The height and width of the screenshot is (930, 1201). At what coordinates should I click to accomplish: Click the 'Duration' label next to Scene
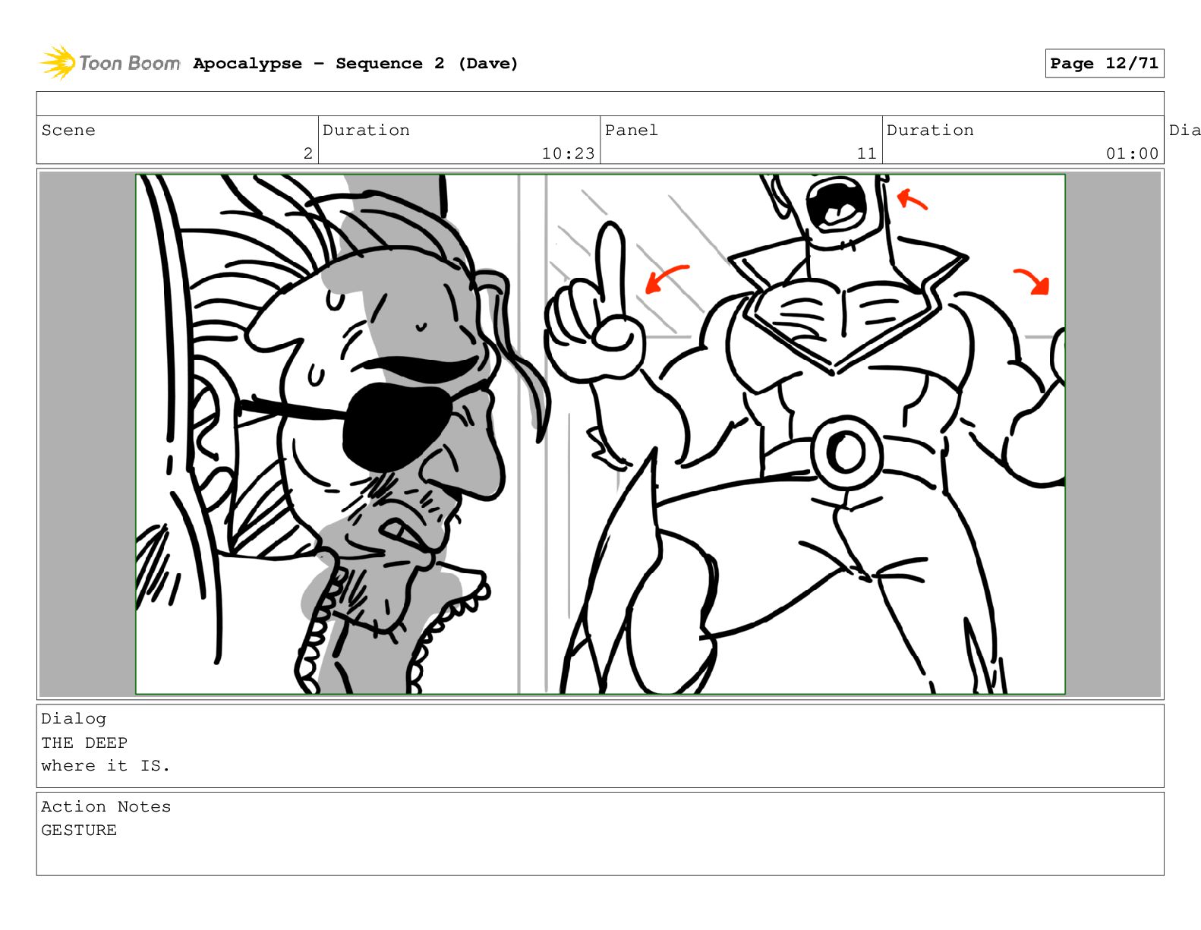pos(366,131)
